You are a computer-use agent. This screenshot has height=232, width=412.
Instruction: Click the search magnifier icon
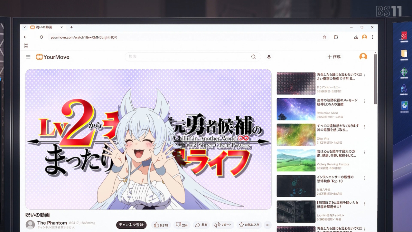click(x=253, y=57)
